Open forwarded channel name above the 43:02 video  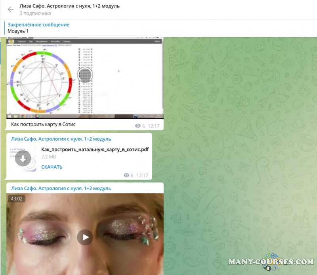[x=61, y=188]
